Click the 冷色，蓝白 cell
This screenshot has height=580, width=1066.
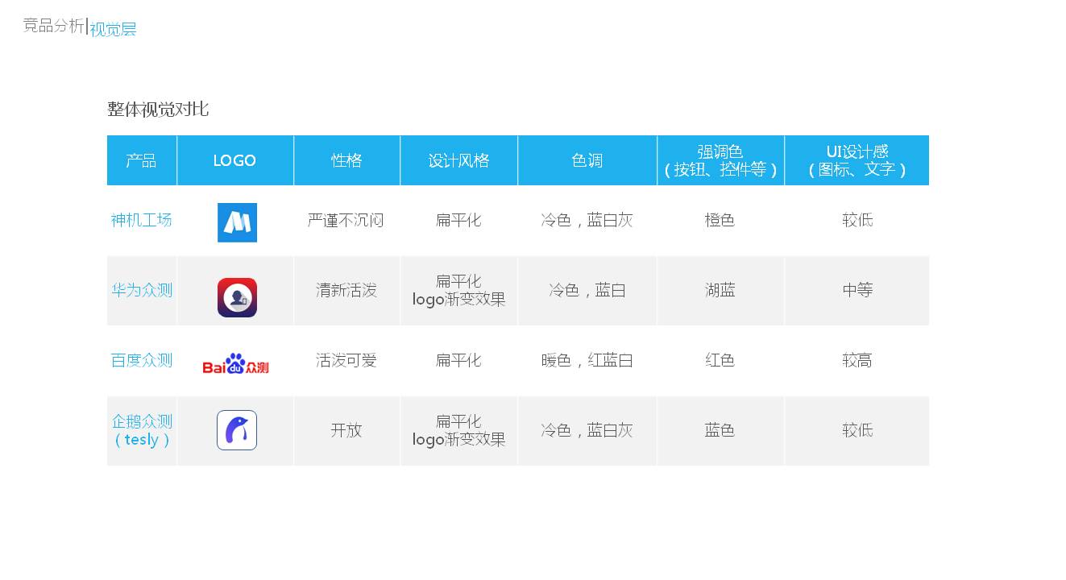pyautogui.click(x=587, y=290)
